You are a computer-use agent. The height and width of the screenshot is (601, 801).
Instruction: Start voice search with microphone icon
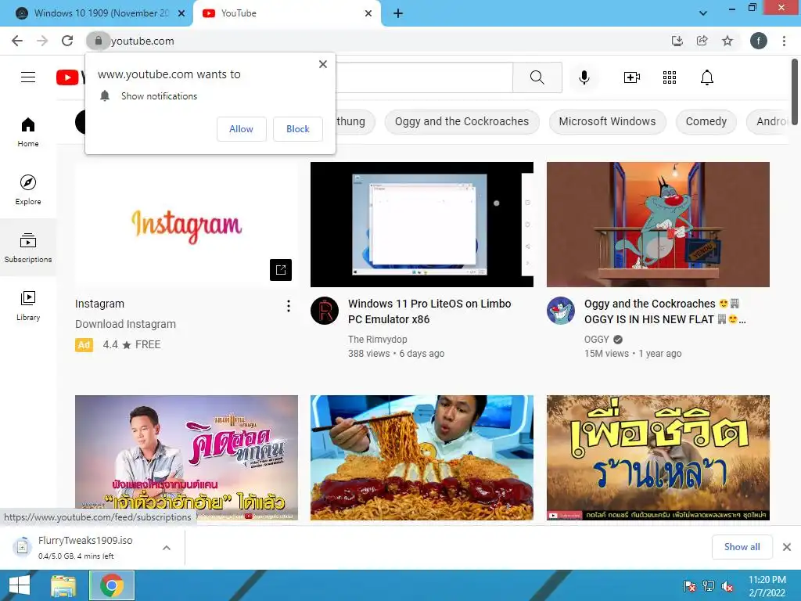pos(584,77)
